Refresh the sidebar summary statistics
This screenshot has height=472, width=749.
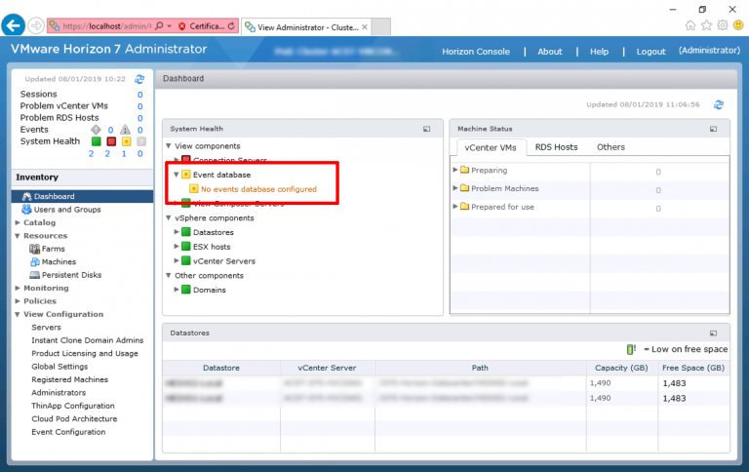coord(139,79)
